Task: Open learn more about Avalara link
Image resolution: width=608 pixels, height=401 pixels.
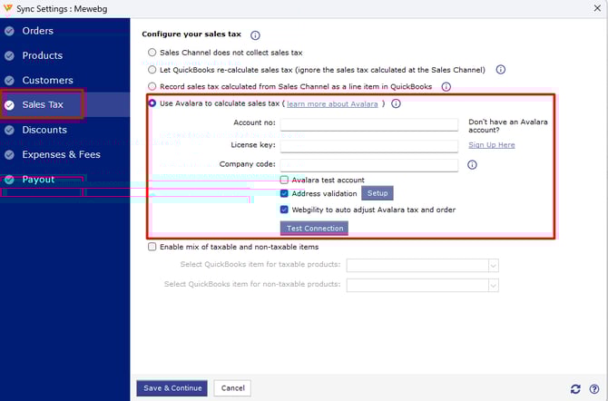Action: click(x=332, y=104)
